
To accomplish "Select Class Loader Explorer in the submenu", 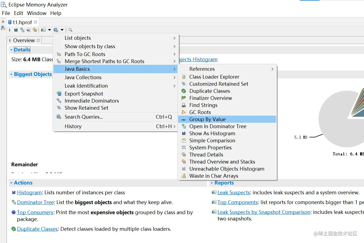I will tap(227, 77).
